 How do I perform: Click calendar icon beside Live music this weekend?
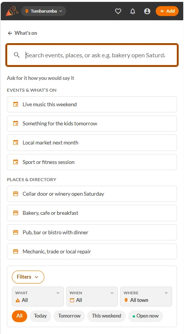click(16, 104)
